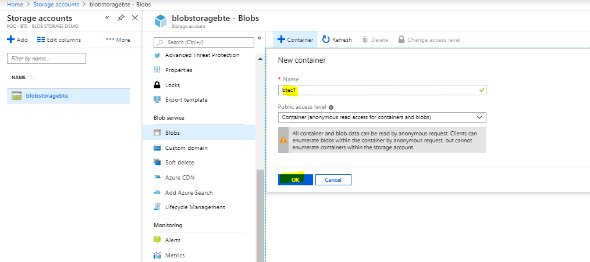
Task: Click the Add Azure Search icon
Action: [157, 192]
